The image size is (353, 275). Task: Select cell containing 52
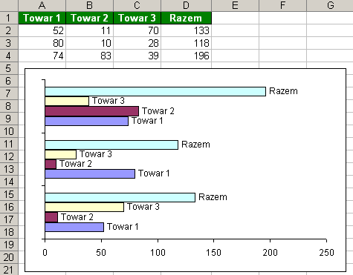tap(42, 30)
